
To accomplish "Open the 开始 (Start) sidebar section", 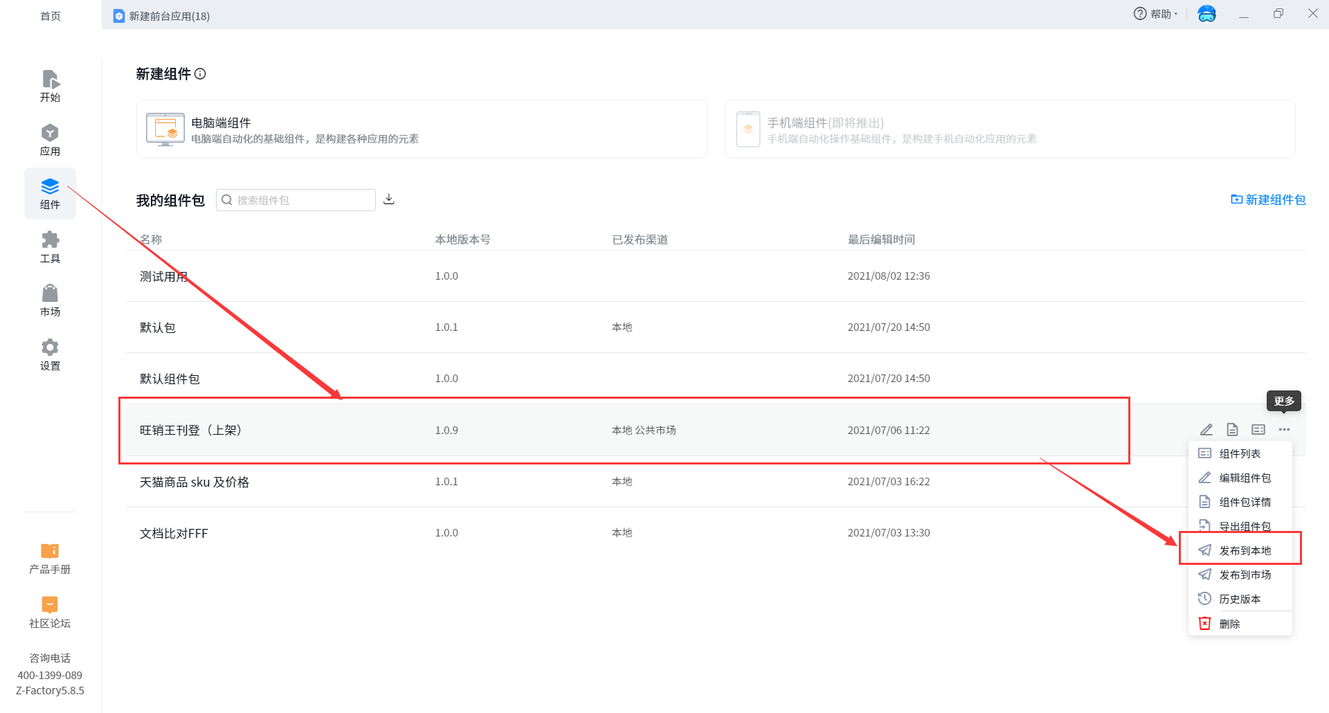I will pyautogui.click(x=50, y=86).
